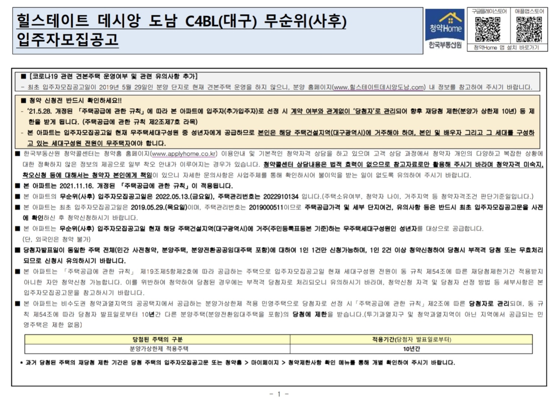
Task: Click the 힐스테이트데시앙도남.com homepage link
Action: (378, 87)
